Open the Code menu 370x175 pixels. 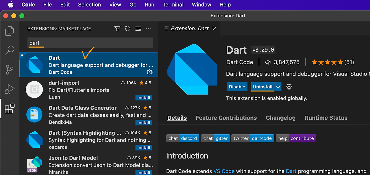(28, 5)
